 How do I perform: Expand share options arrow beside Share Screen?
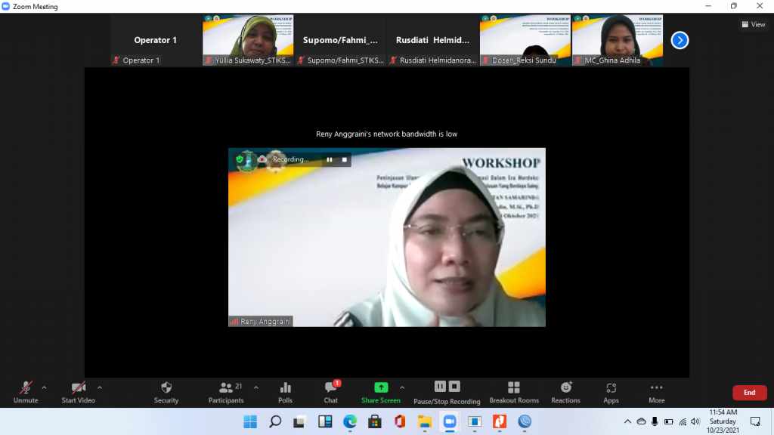401,387
